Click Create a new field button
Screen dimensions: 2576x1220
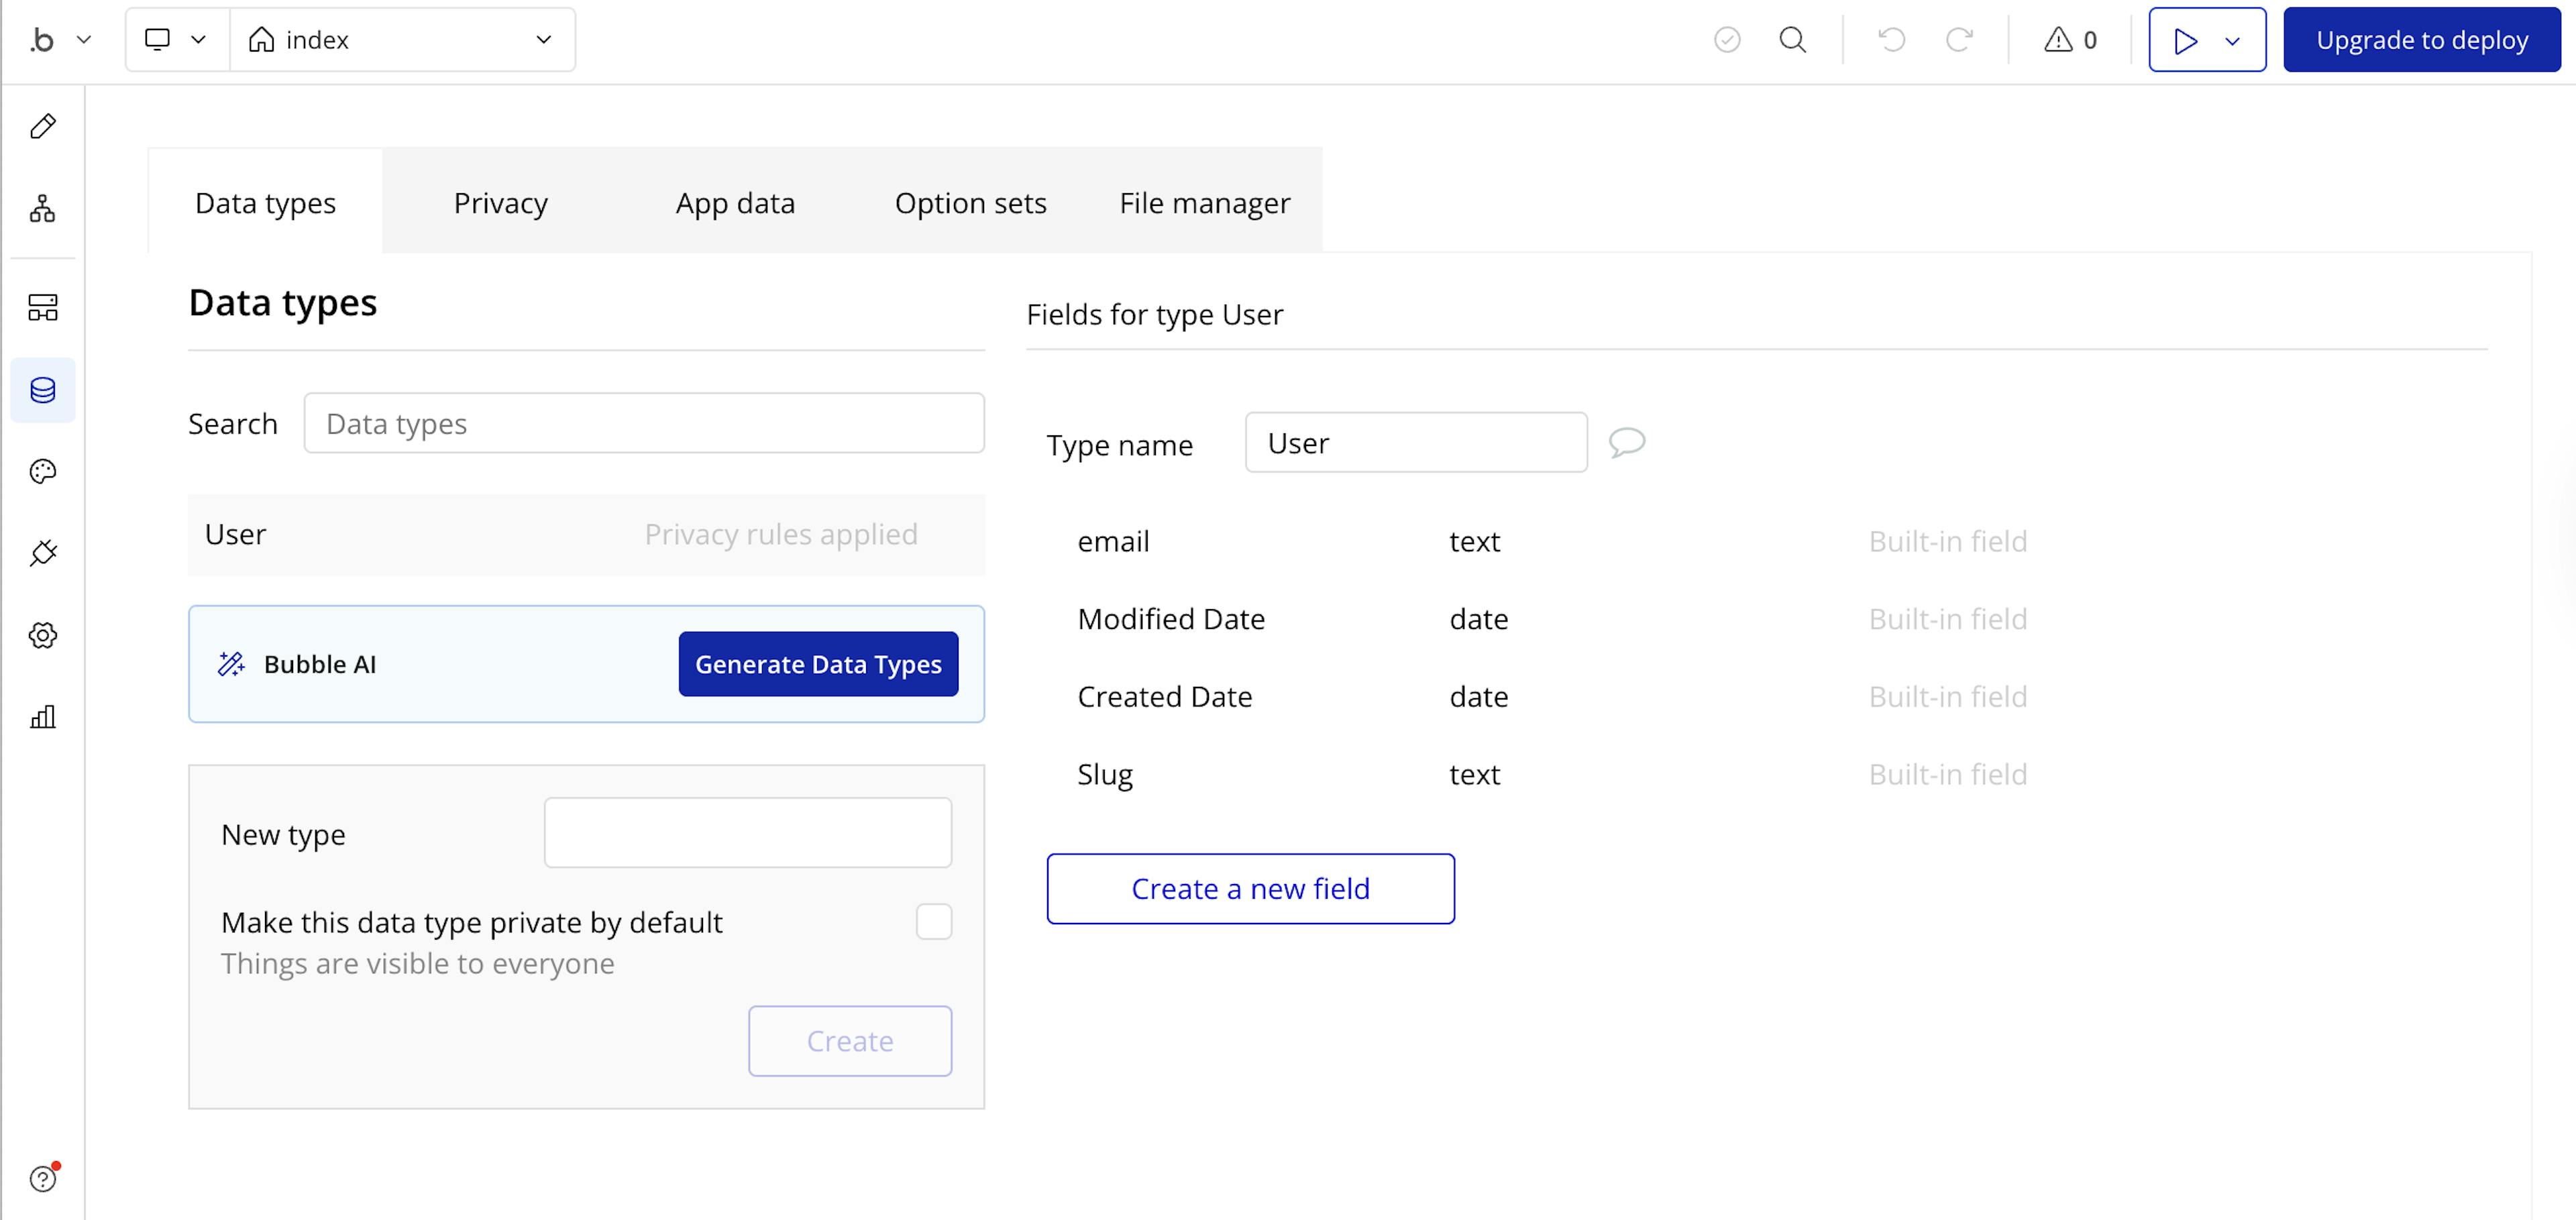[1250, 888]
